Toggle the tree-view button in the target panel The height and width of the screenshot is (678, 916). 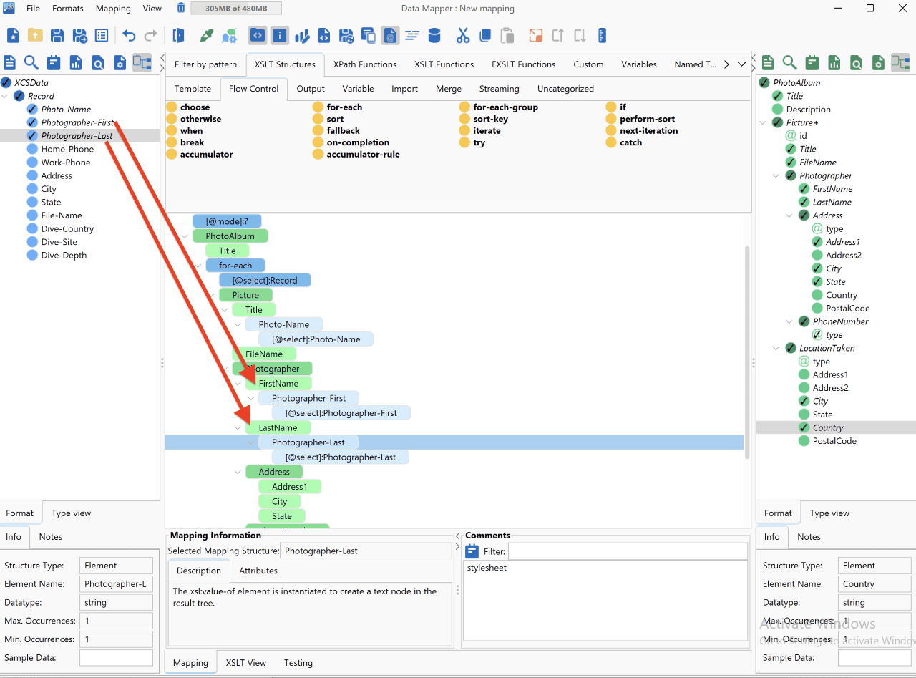(900, 62)
